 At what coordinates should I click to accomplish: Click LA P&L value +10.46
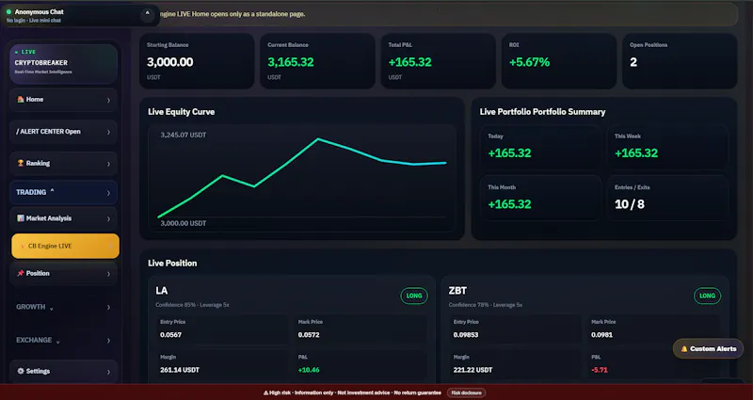[x=309, y=370]
